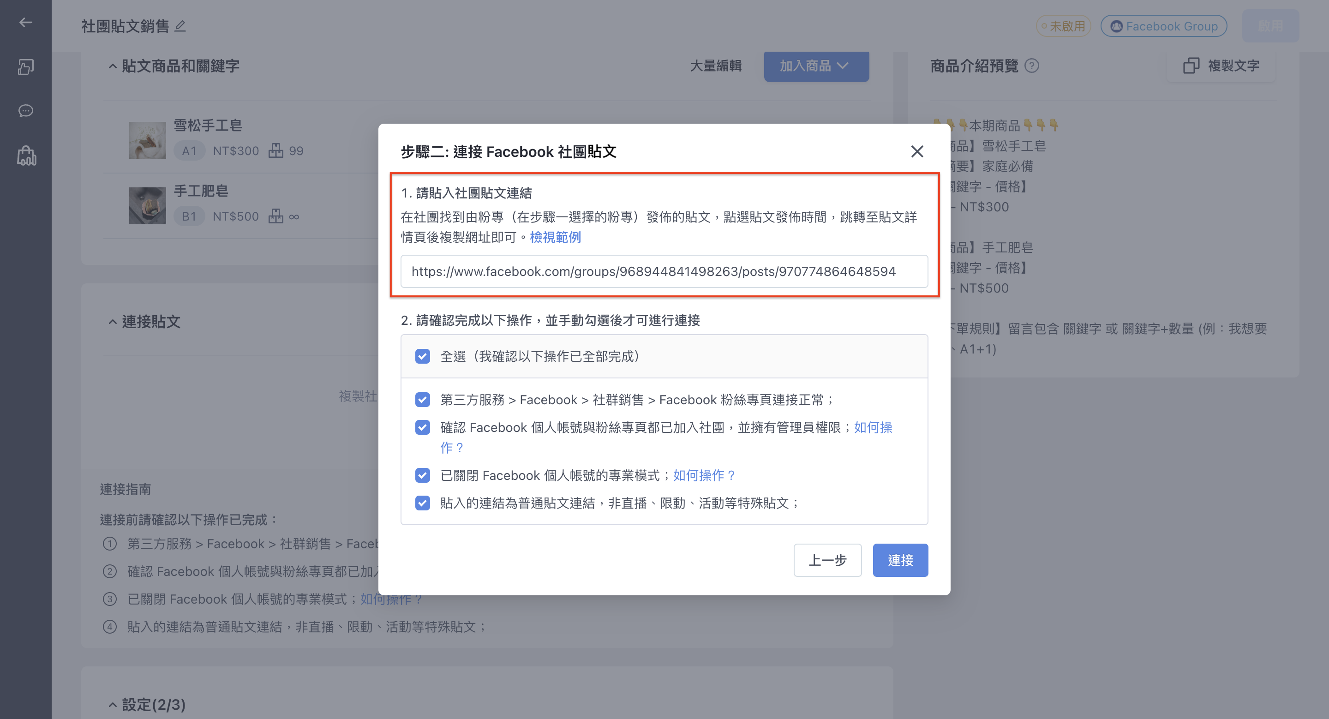The width and height of the screenshot is (1329, 719).
Task: Uncheck the 管理員權限 confirmation checkbox
Action: [x=423, y=427]
